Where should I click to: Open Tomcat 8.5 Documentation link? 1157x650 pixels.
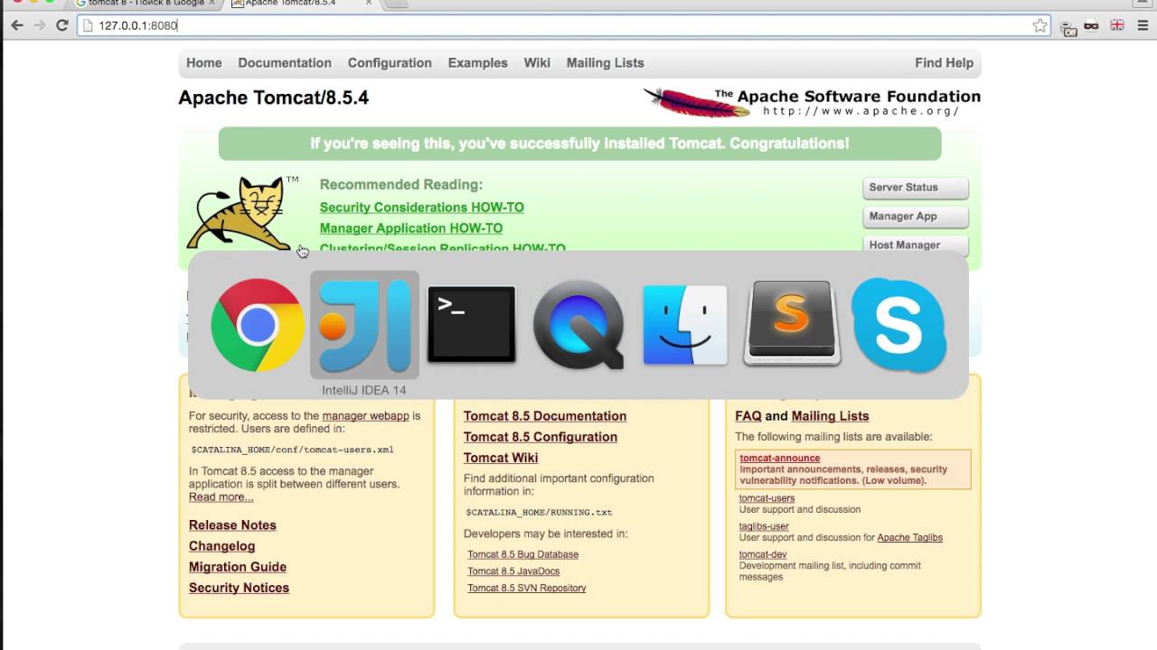click(x=545, y=416)
